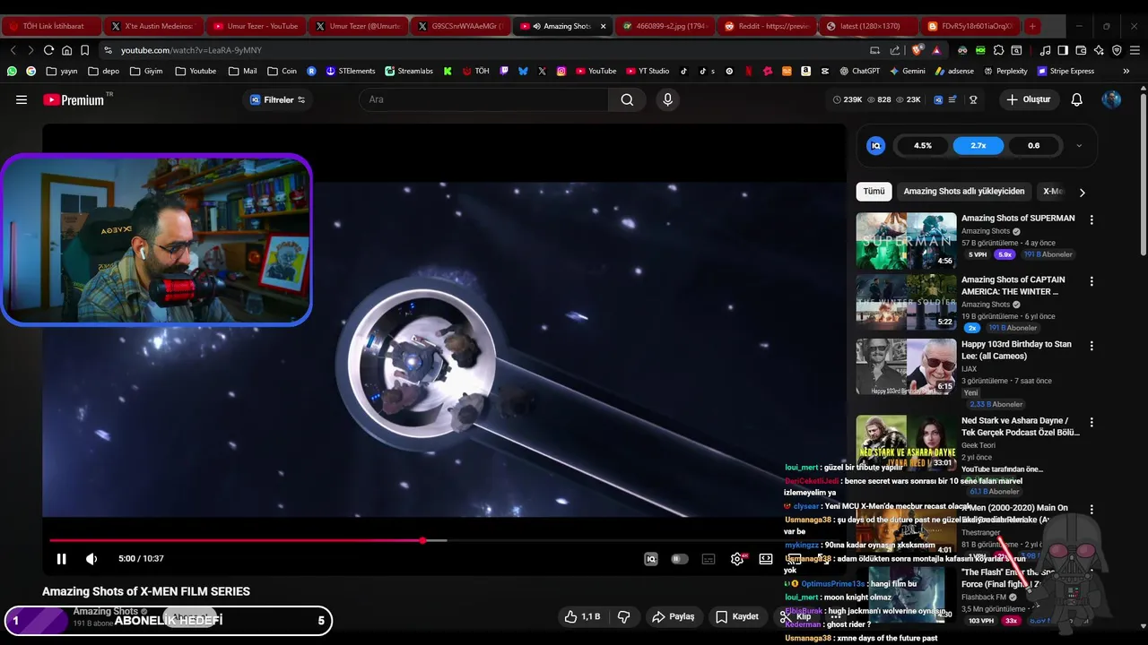This screenshot has height=645, width=1148.
Task: Expand the vidIQ stats panel chevron
Action: tap(1079, 146)
